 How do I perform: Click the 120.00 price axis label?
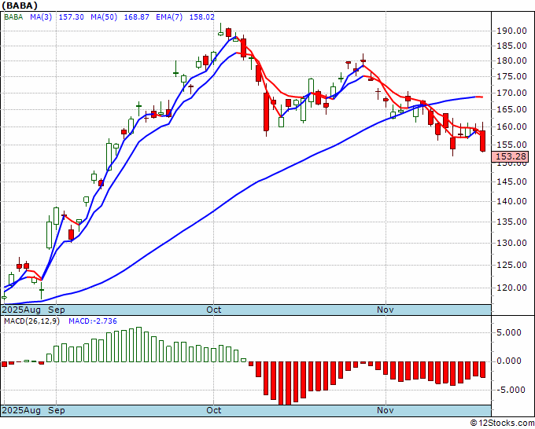tap(512, 288)
